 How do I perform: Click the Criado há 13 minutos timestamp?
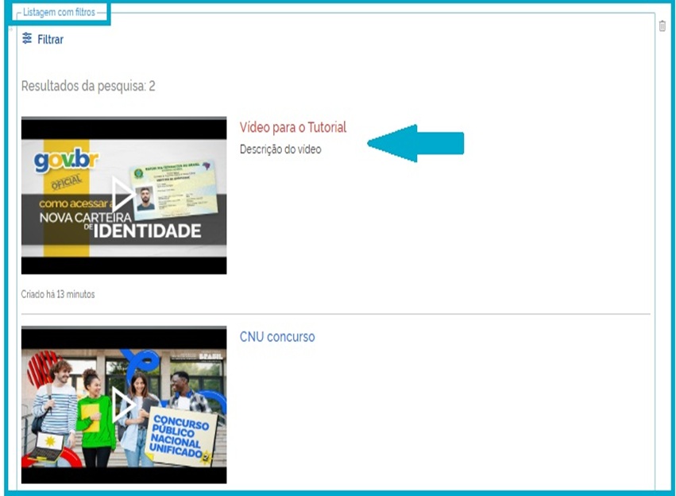pos(57,293)
